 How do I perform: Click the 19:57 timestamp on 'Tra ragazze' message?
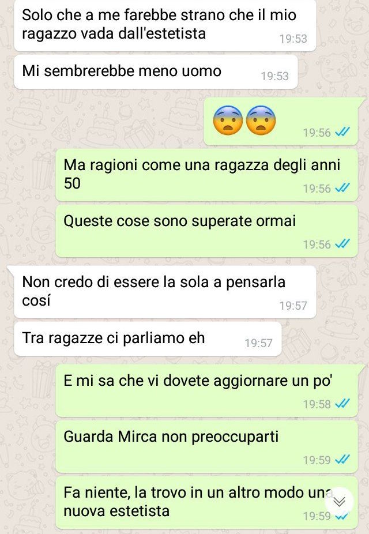259,343
